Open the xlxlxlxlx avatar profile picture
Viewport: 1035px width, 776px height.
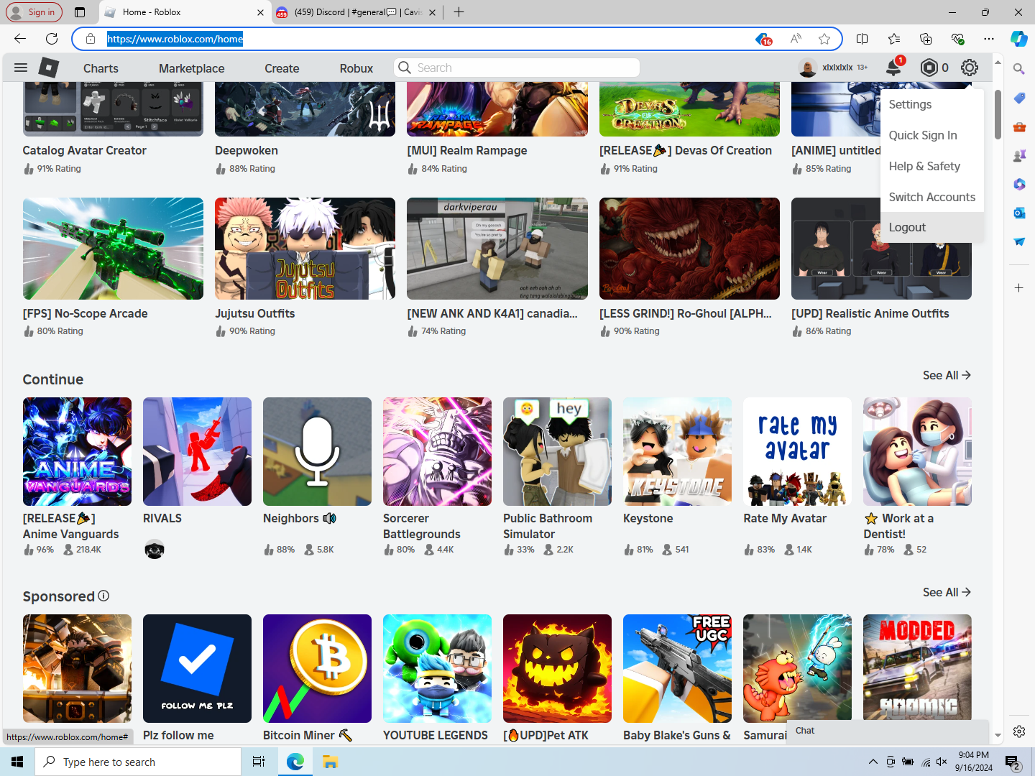click(808, 68)
